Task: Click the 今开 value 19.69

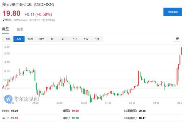Action: coord(14,118)
